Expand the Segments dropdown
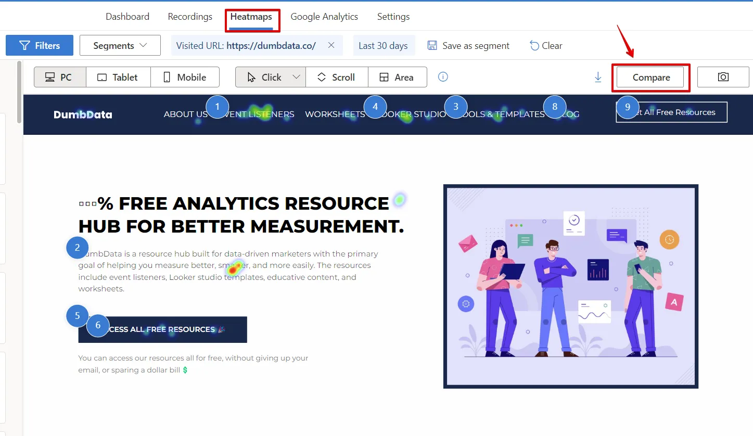Viewport: 753px width, 436px height. point(120,45)
